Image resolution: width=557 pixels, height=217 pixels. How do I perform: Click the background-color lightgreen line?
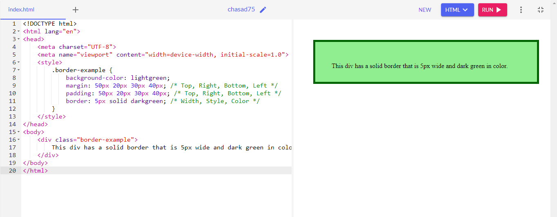[118, 78]
